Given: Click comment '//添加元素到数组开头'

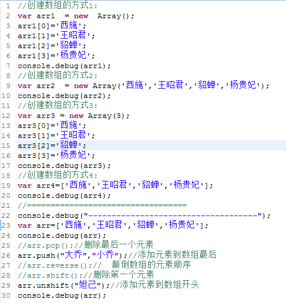Looking at the screenshot, I should pyautogui.click(x=155, y=285).
